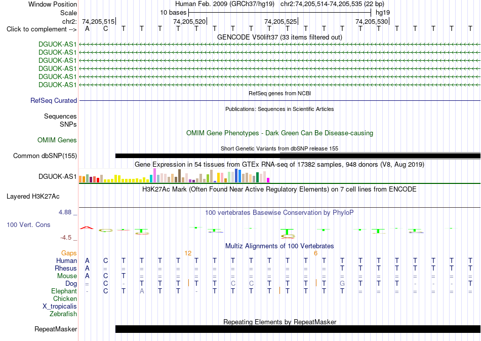Click the black RepeatMasker element bar
The image size is (481, 341).
298,329
